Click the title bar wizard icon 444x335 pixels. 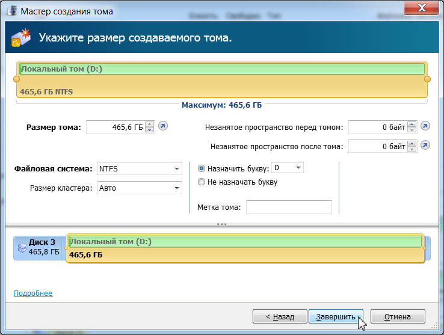[x=11, y=11]
